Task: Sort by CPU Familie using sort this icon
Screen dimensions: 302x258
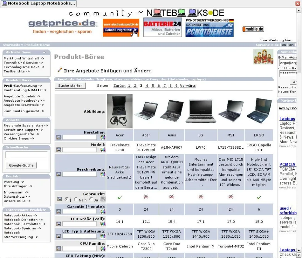Action: tap(103, 248)
